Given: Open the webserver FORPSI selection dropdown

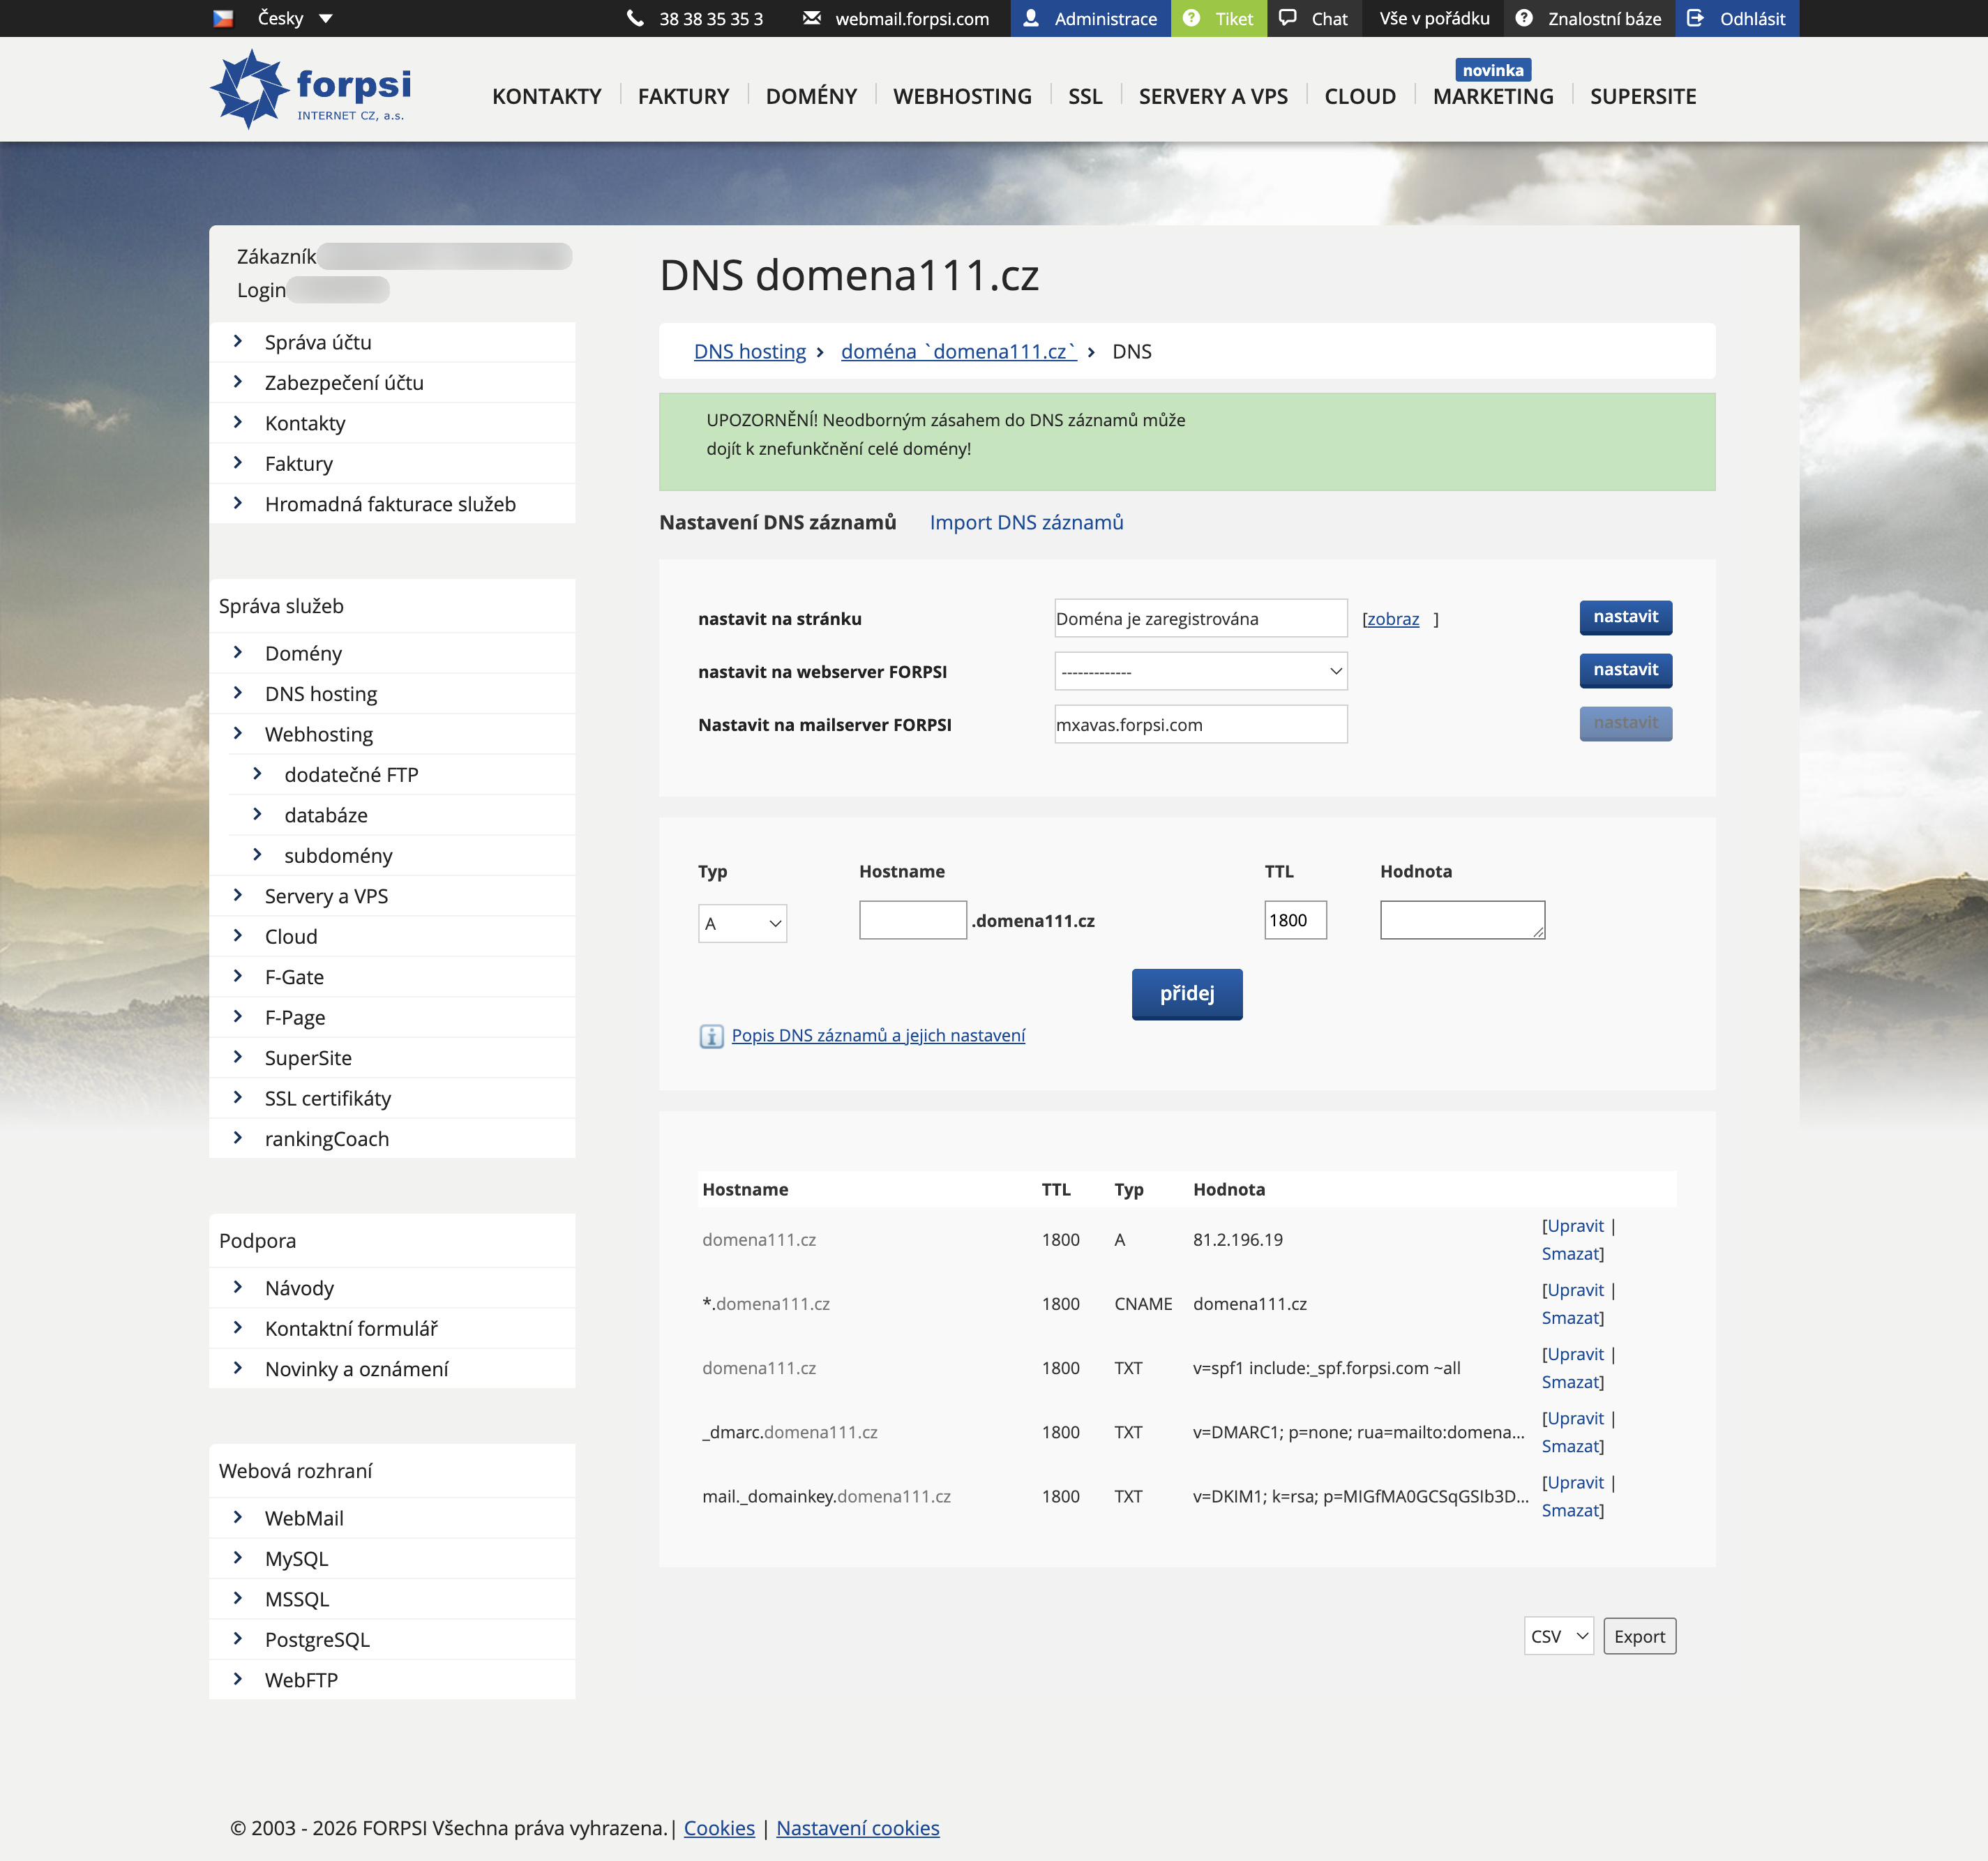Looking at the screenshot, I should [x=1200, y=671].
